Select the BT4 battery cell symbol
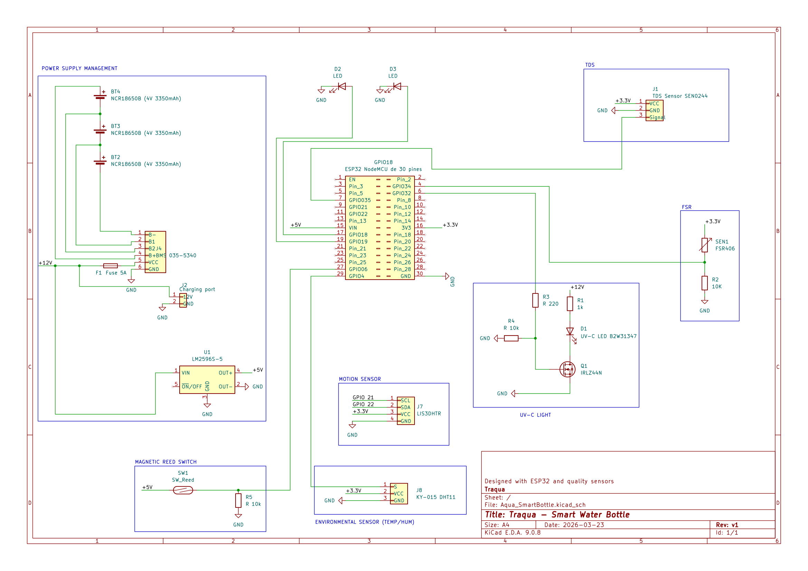 pyautogui.click(x=100, y=96)
